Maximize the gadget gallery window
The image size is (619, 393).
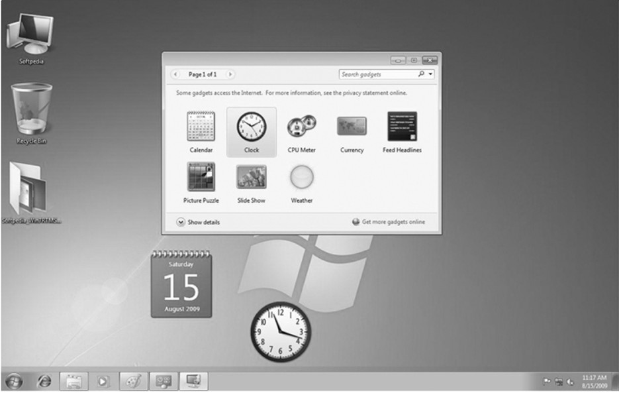414,60
